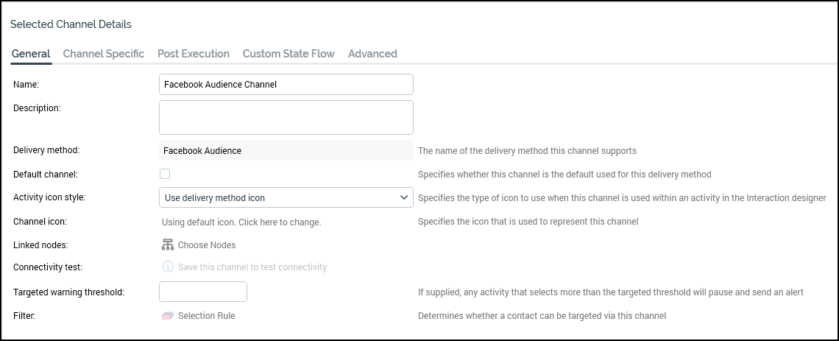Open the Choose Nodes link text
Viewport: 839px width, 341px height.
(207, 245)
